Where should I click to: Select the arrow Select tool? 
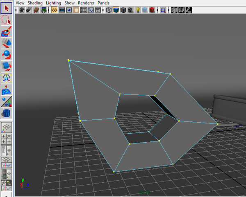coord(6,8)
